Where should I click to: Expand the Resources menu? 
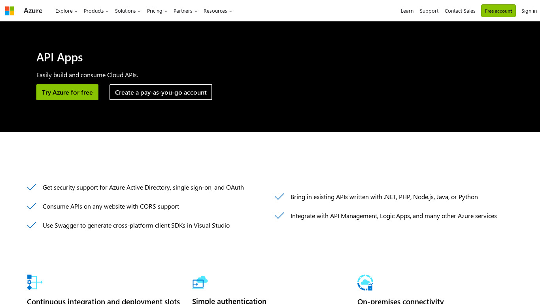click(218, 11)
